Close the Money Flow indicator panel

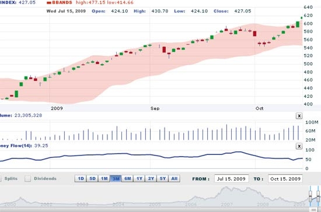click(299, 146)
